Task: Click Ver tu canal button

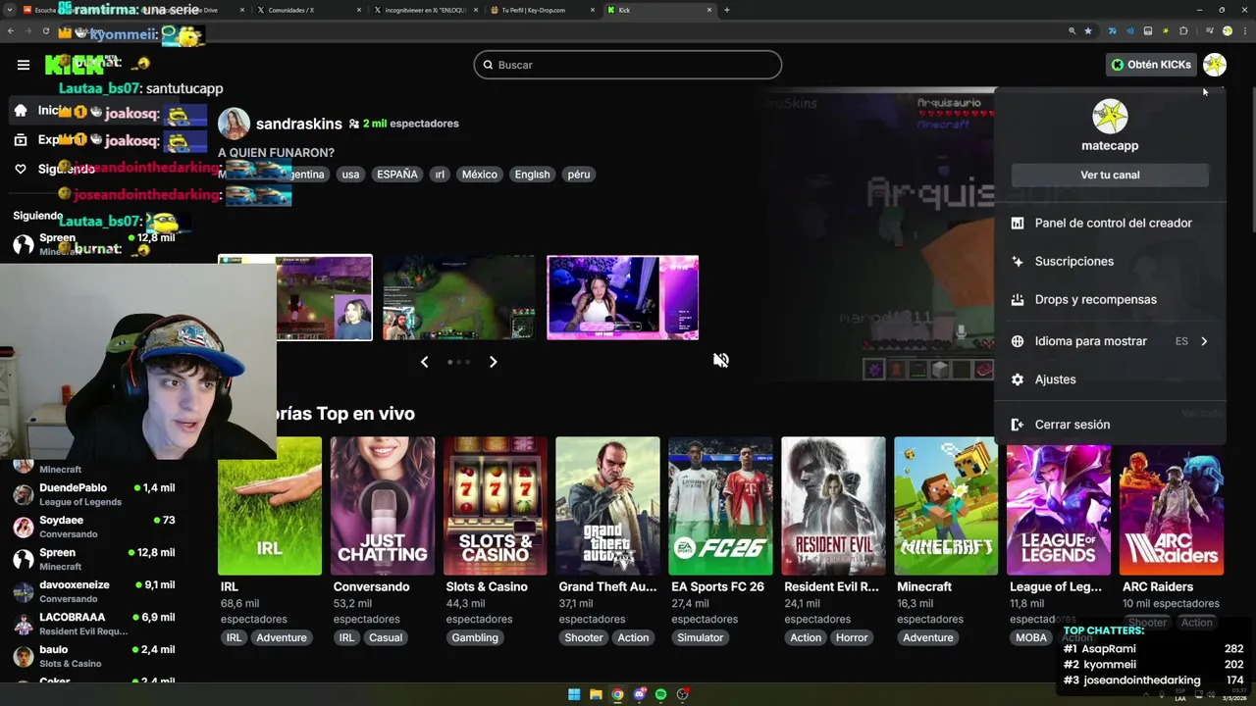Action: pyautogui.click(x=1110, y=175)
